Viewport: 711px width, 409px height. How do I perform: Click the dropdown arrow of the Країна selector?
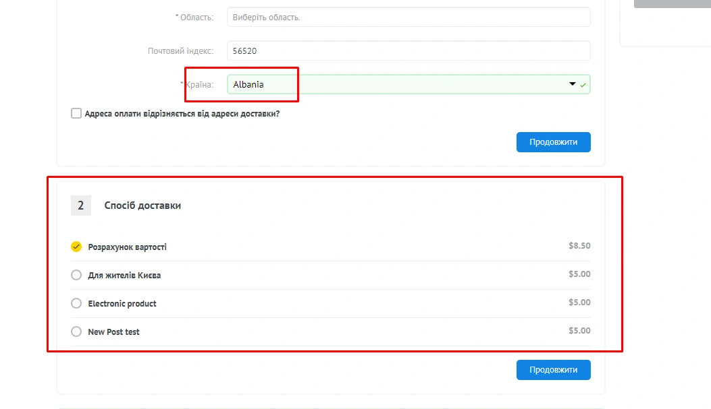point(573,84)
